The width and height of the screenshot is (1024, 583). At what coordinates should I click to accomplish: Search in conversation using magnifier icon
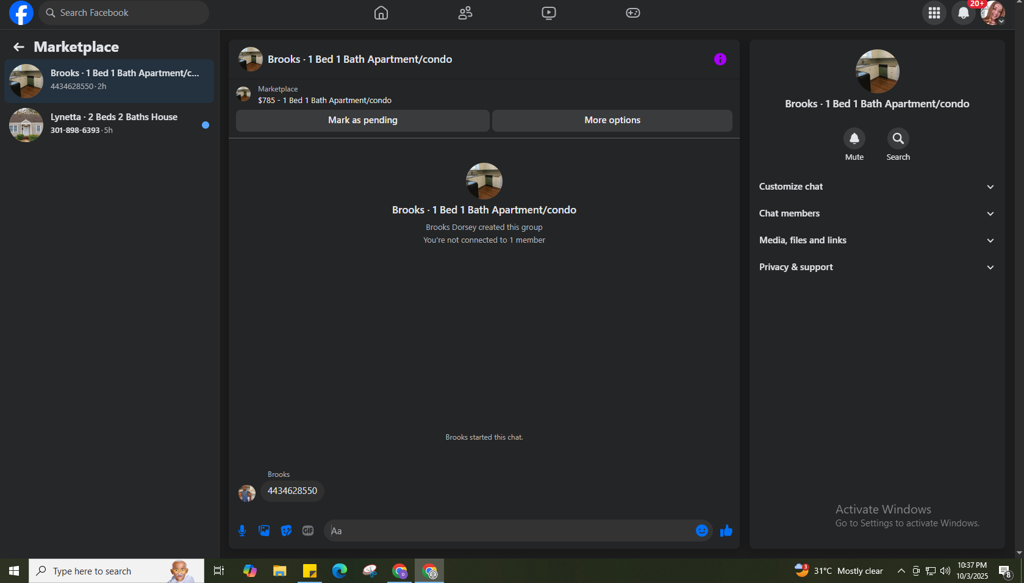pyautogui.click(x=898, y=139)
